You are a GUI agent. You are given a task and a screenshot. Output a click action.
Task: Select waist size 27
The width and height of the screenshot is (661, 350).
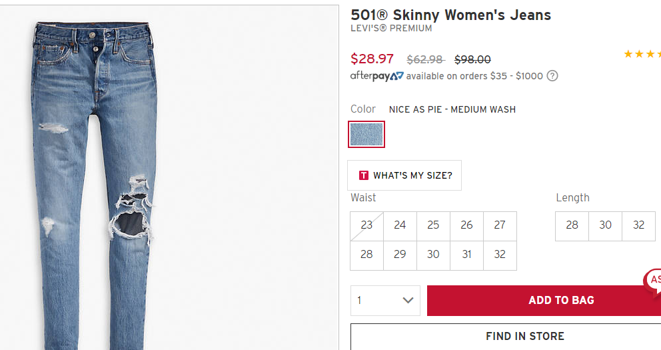[x=500, y=226]
